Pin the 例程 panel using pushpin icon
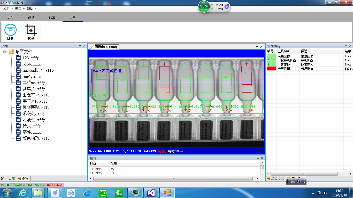 click(x=80, y=46)
